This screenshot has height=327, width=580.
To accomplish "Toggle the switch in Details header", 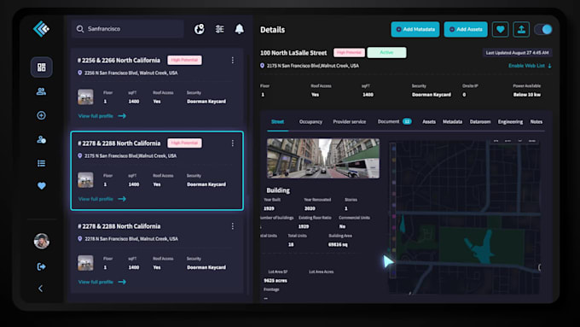I will (x=543, y=29).
